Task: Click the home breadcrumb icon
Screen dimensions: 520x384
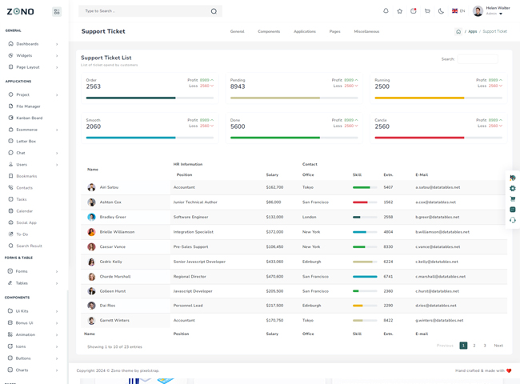Action: 458,32
